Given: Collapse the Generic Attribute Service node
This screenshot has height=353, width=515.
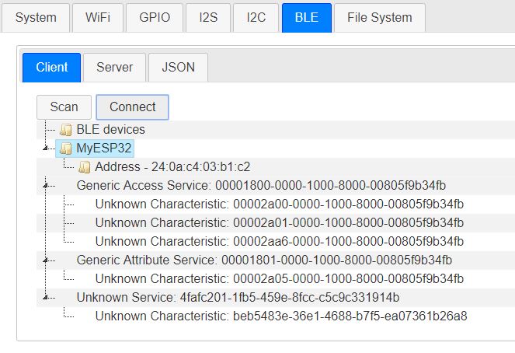Looking at the screenshot, I should 45,260.
